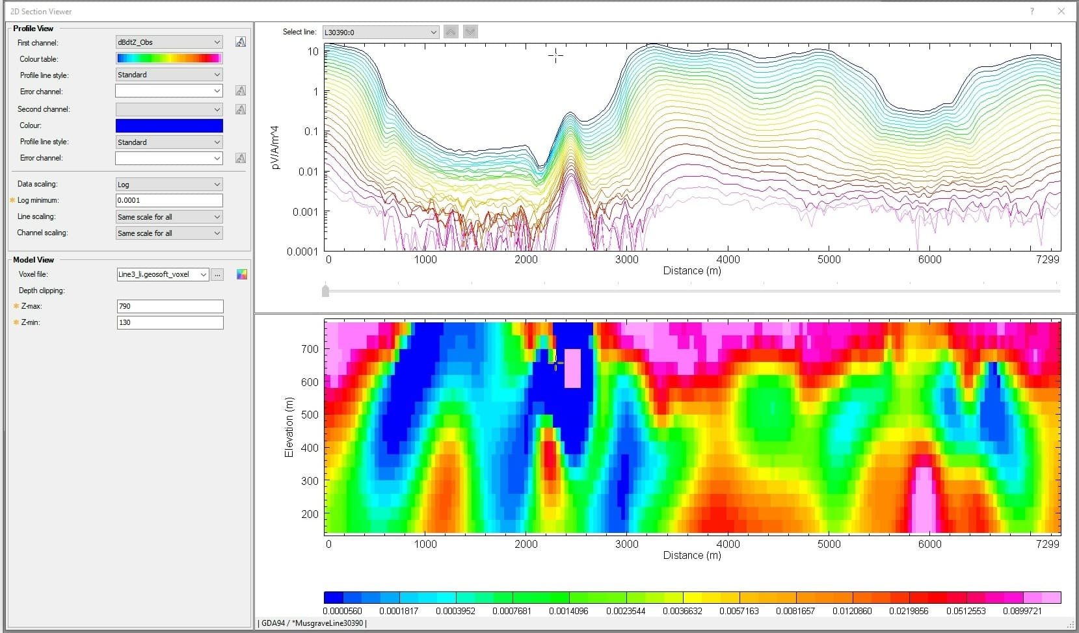Open the voxel colour palette icon

(x=242, y=274)
